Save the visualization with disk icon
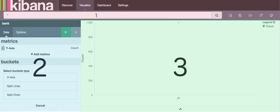This screenshot has width=280, height=112. [240, 16]
